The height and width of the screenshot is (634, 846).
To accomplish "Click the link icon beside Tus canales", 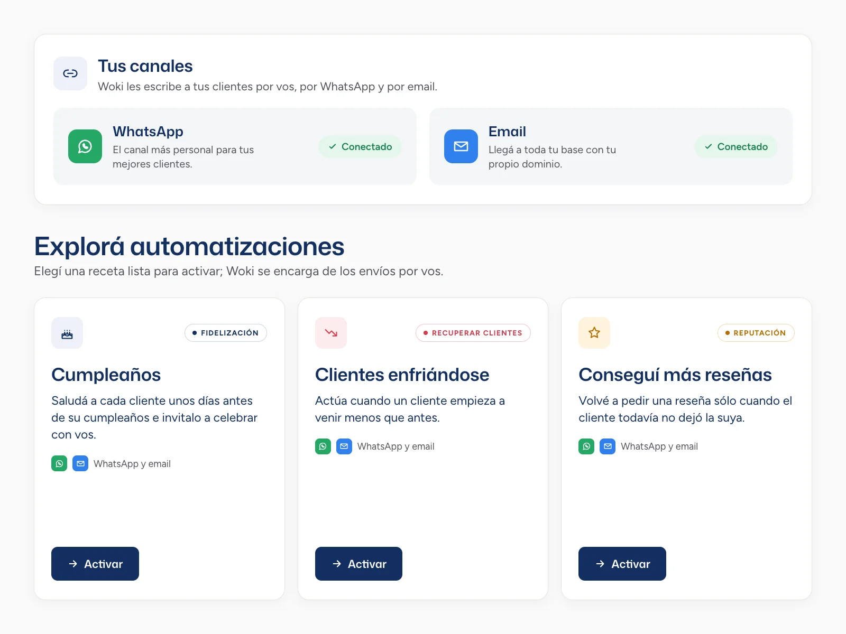I will [70, 73].
